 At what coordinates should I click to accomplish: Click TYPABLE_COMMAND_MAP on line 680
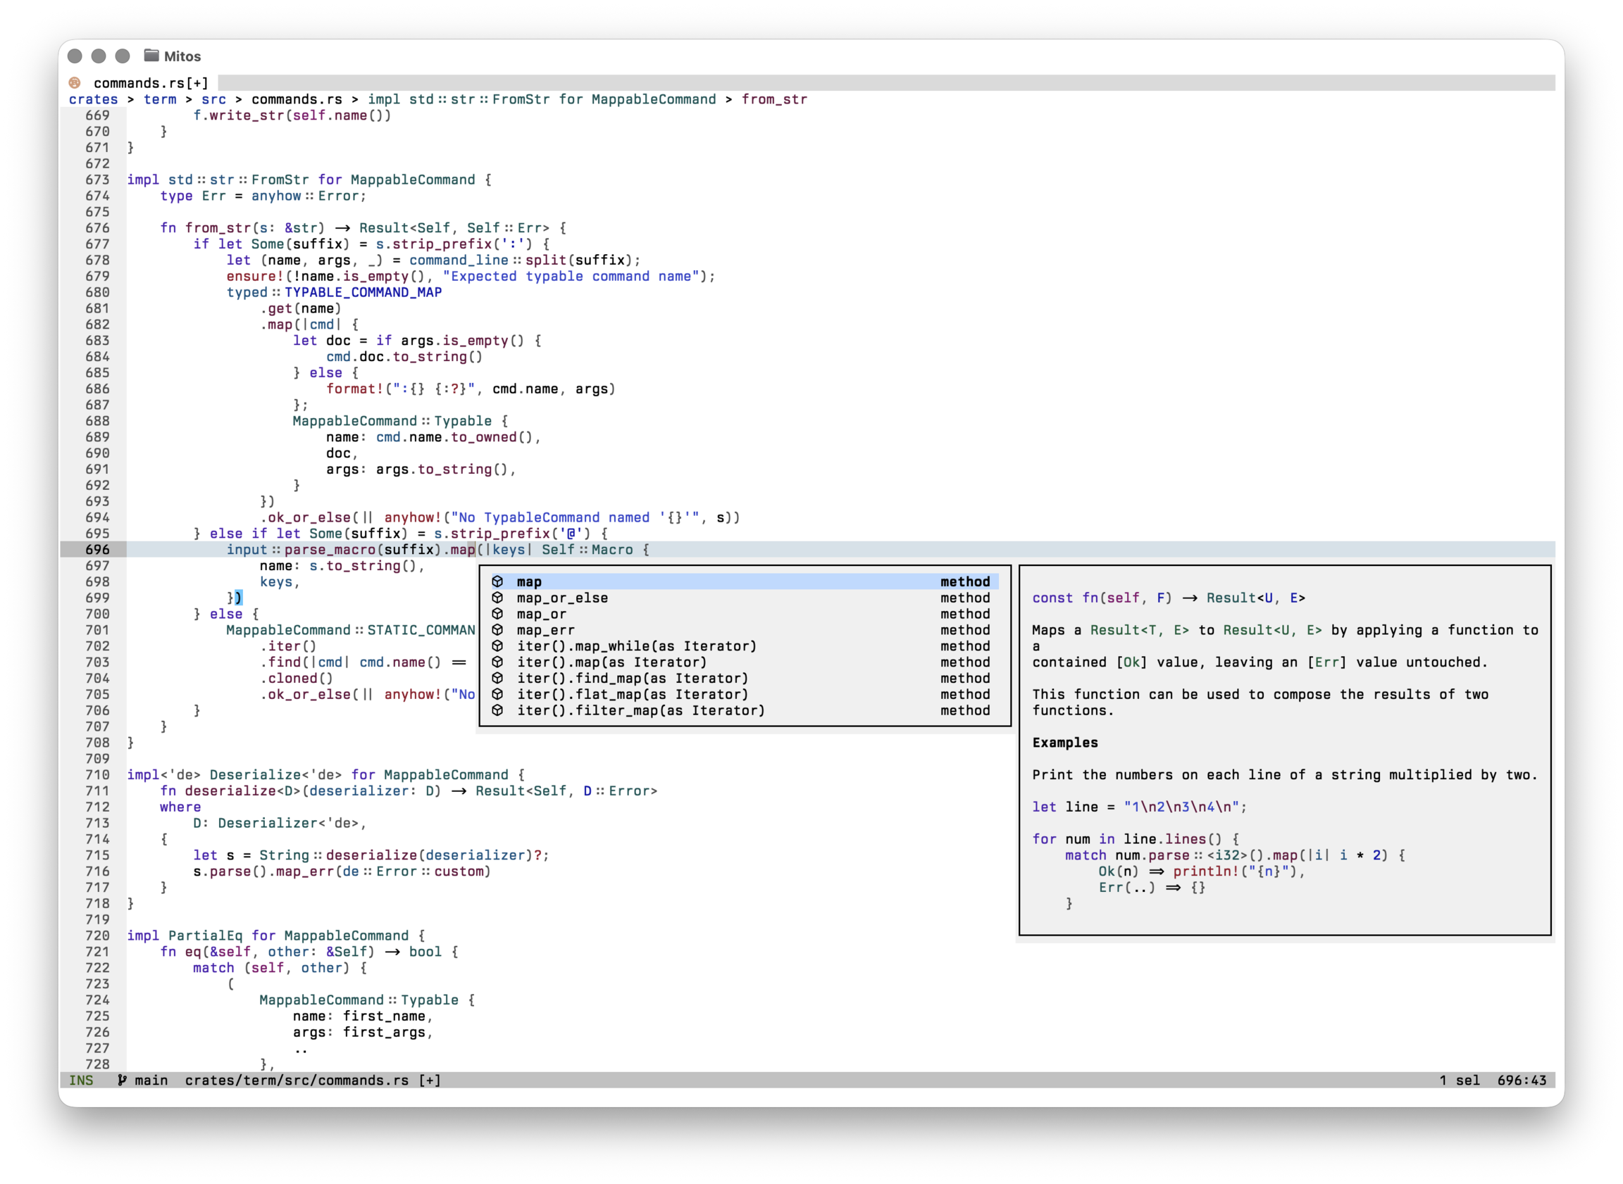363,292
